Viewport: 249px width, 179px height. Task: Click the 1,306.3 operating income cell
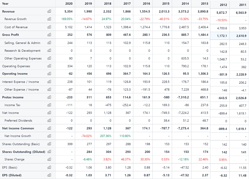[203, 73]
